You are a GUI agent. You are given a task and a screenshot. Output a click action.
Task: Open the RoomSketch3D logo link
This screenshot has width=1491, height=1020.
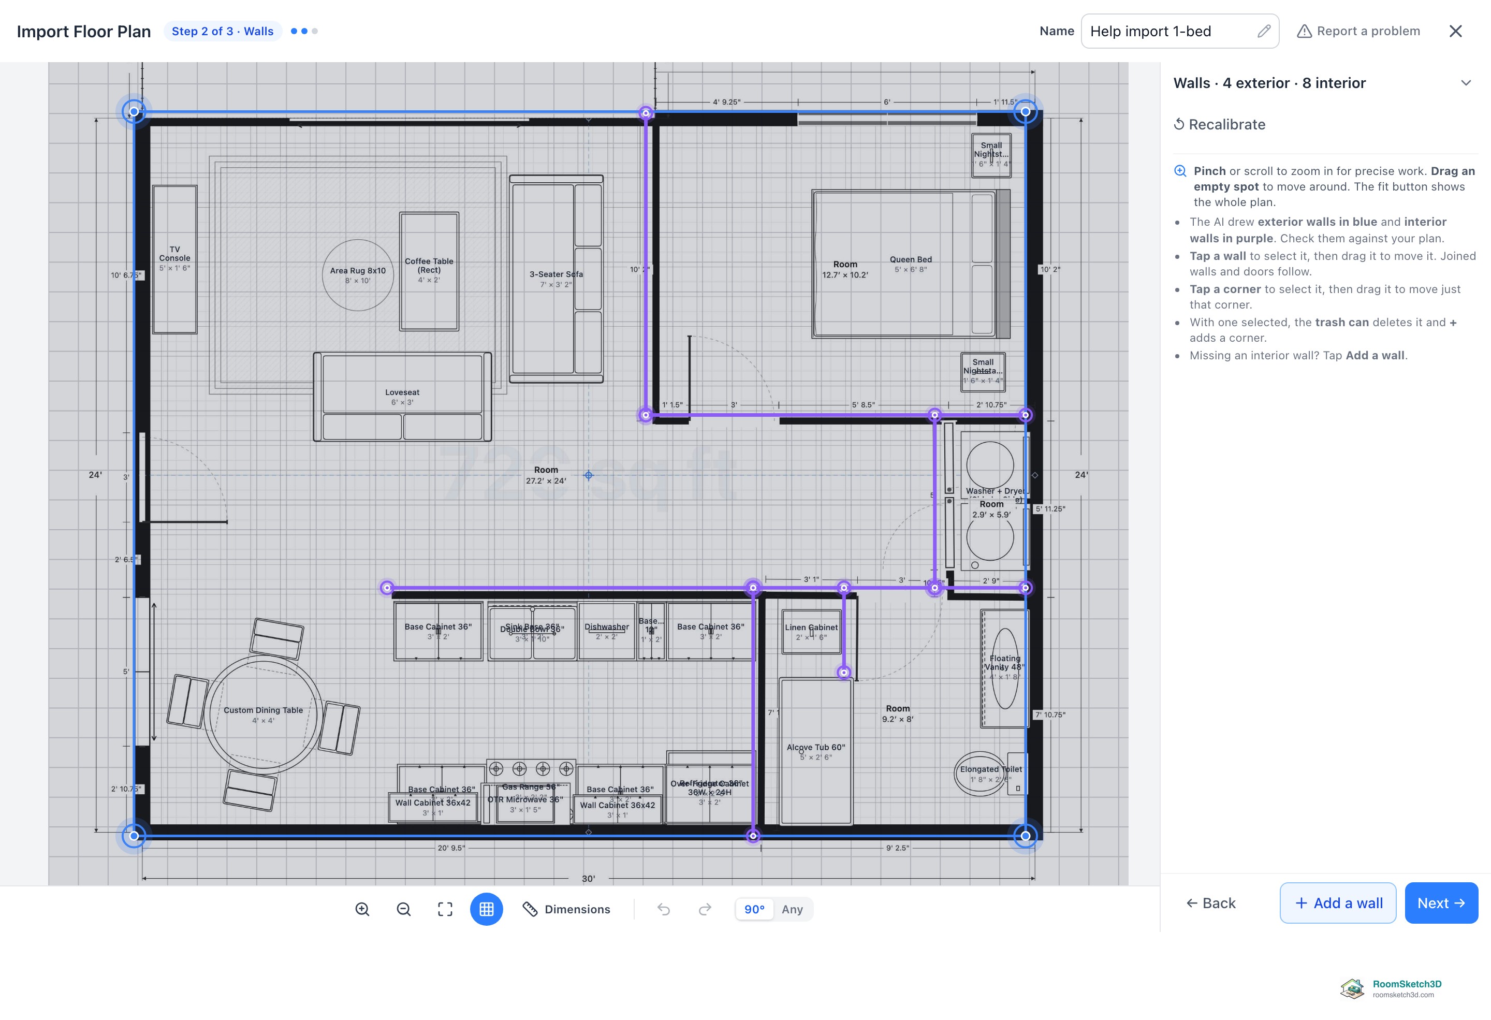[1391, 988]
